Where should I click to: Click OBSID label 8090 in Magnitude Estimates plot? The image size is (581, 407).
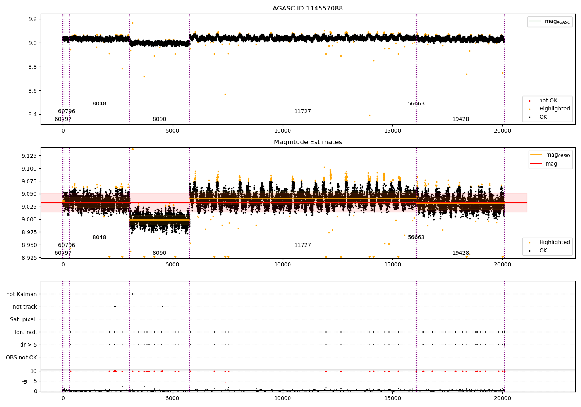tap(160, 253)
